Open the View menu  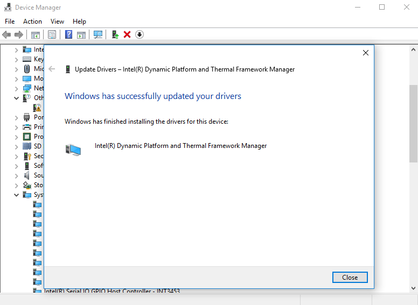[x=57, y=22]
